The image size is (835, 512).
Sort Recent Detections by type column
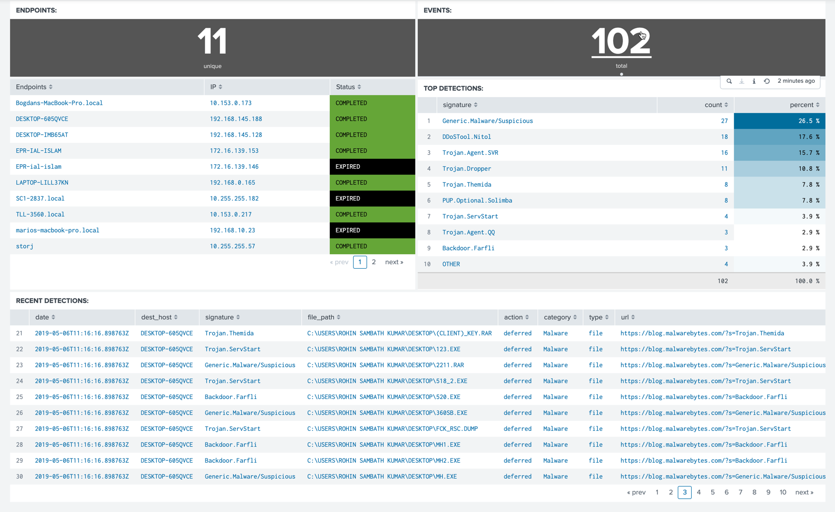(599, 317)
